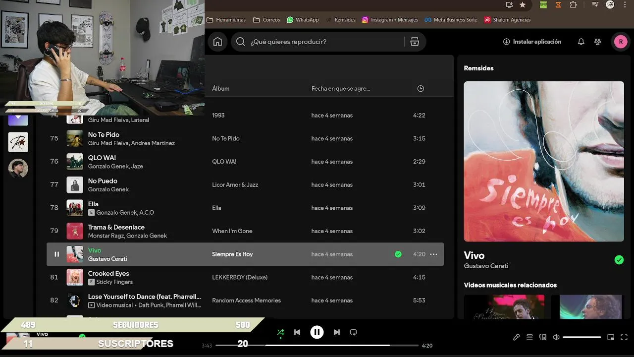Sort by Fecha en que se agre... header
Screen dimensions: 634x357
pyautogui.click(x=341, y=89)
